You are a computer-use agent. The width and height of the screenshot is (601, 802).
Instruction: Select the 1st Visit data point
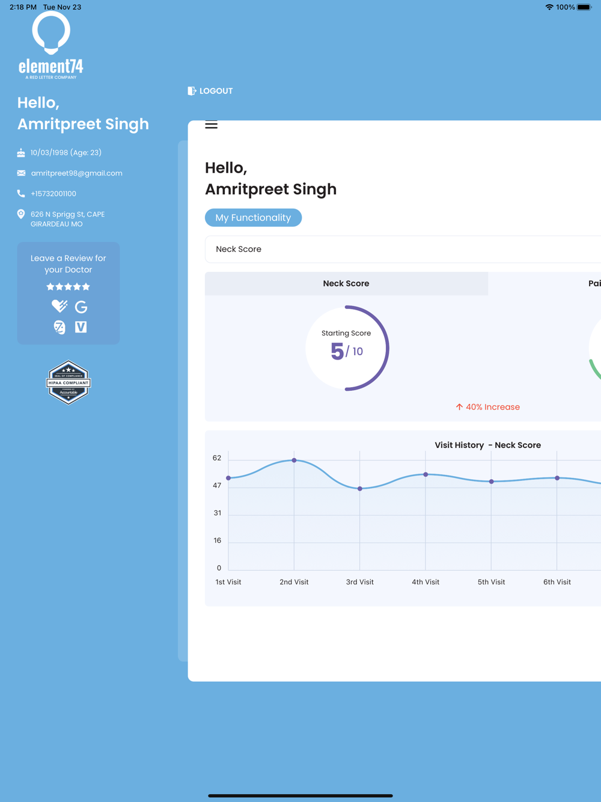[x=228, y=478]
